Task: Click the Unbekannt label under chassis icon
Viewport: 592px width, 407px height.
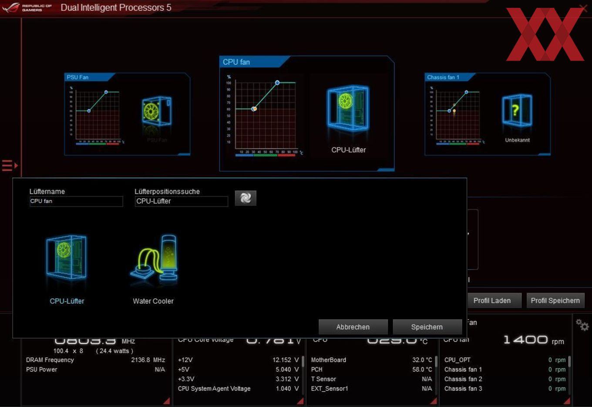Action: 518,140
